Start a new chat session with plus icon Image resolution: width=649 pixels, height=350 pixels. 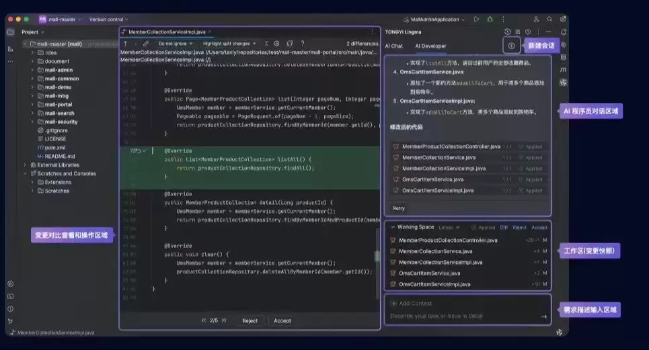511,46
